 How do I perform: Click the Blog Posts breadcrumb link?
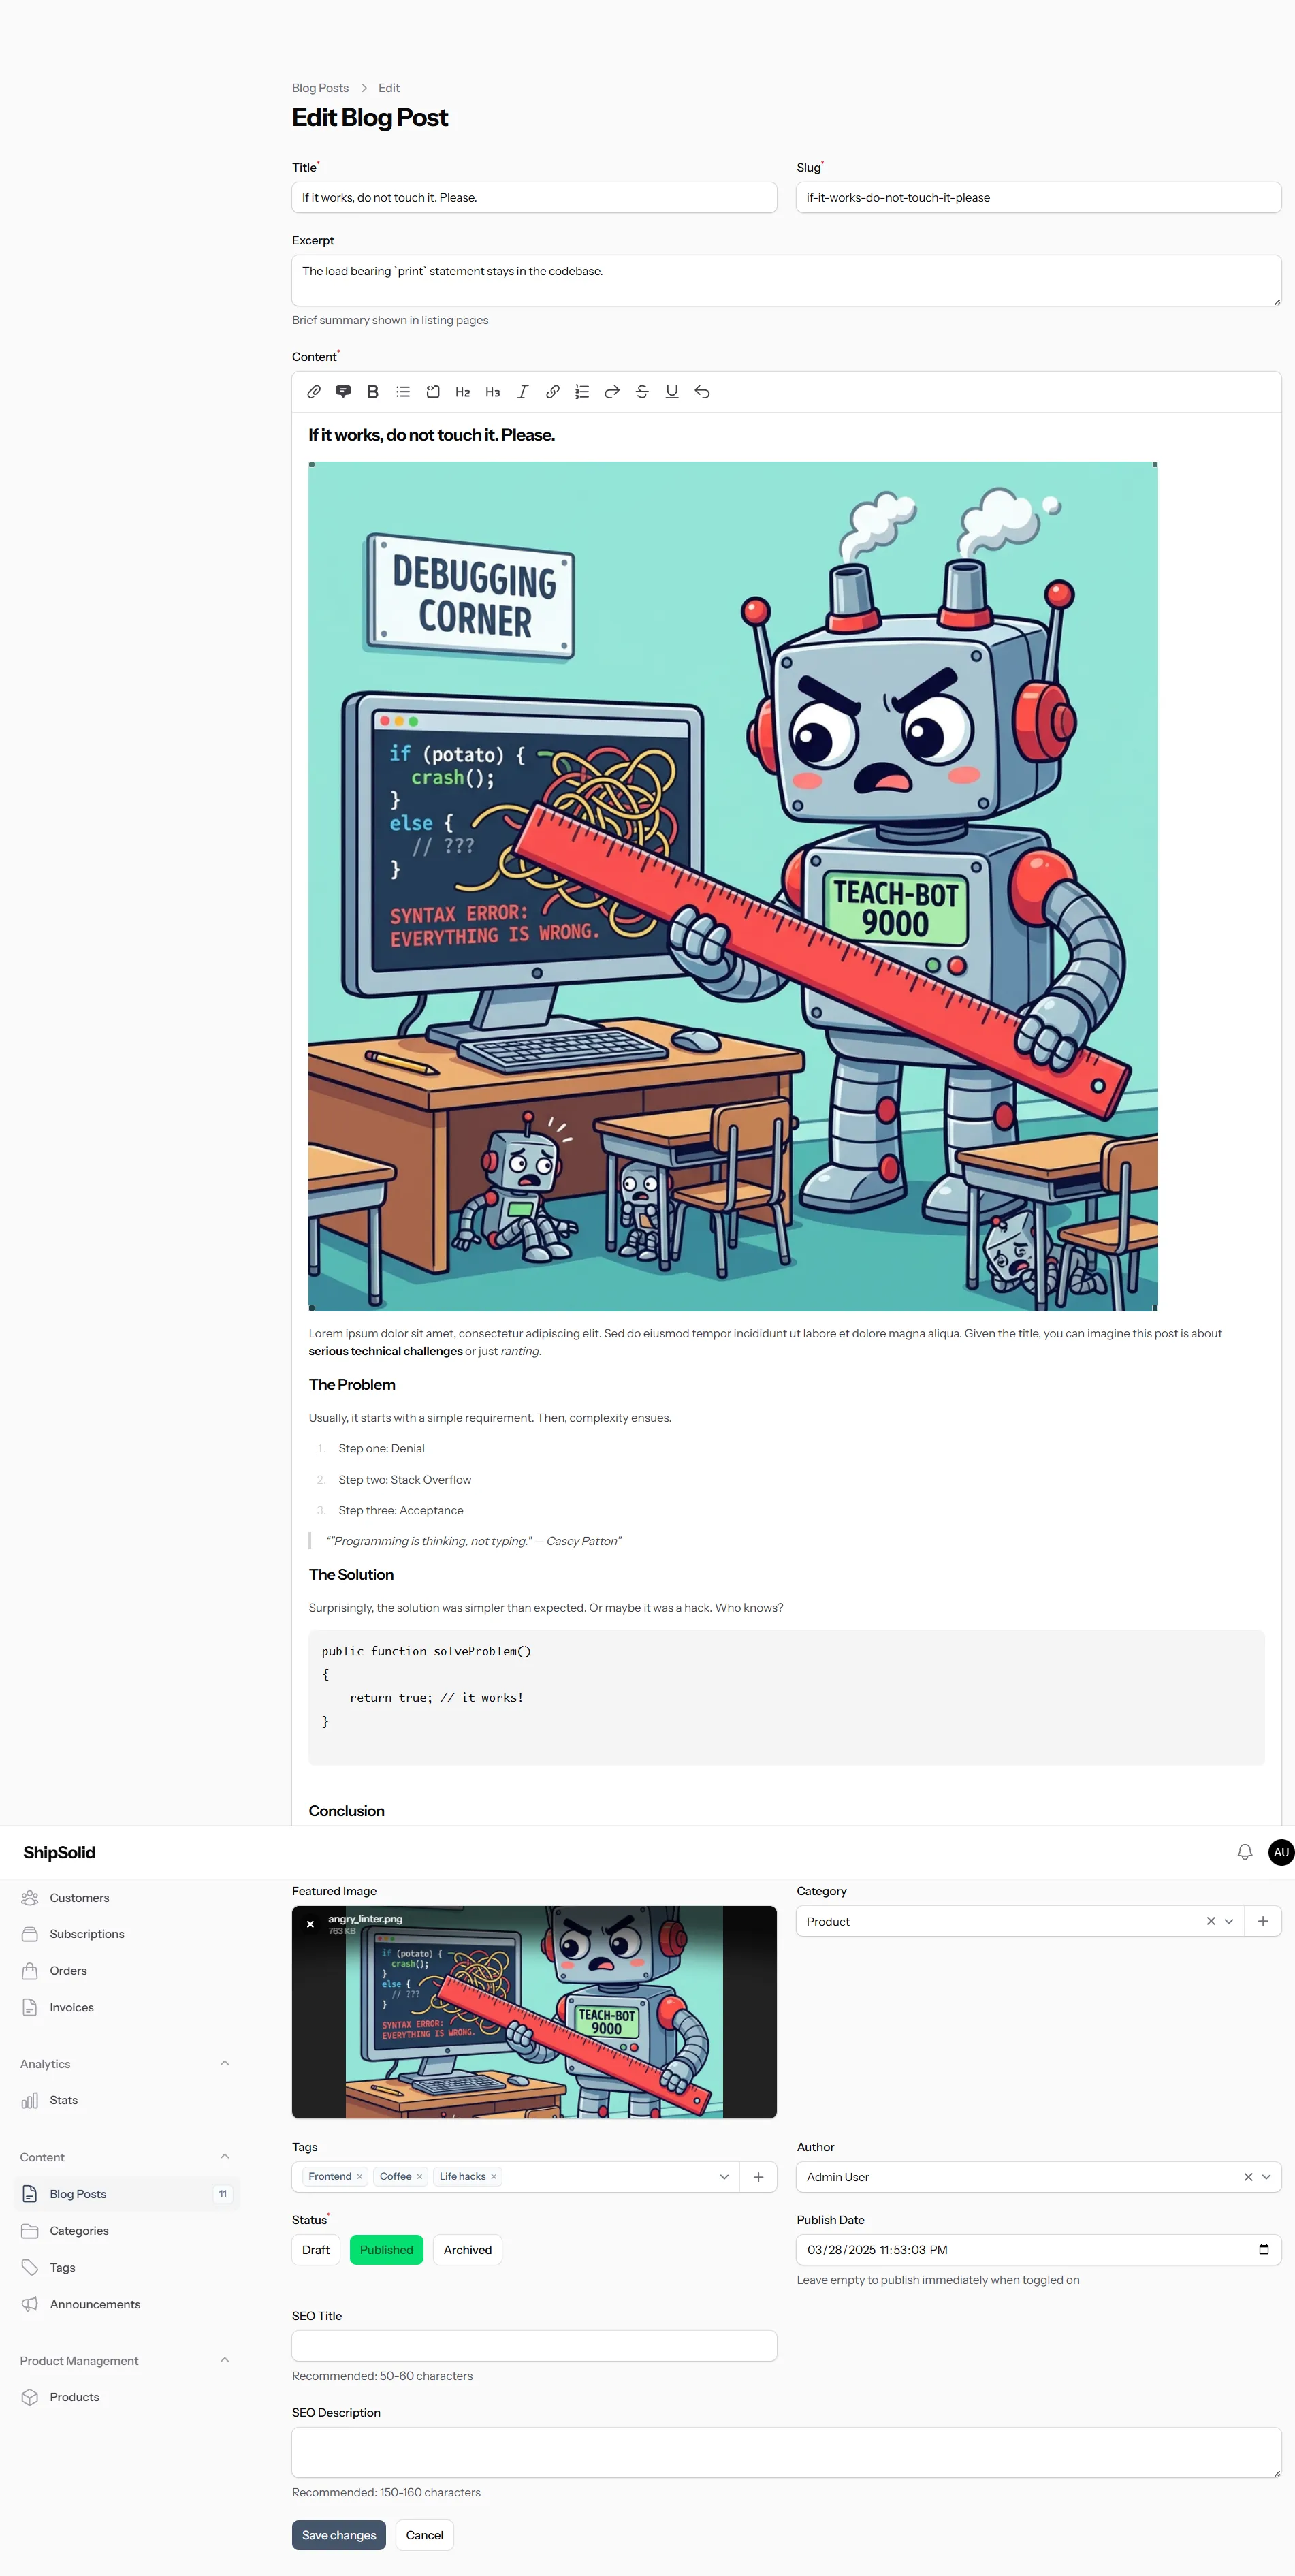[x=320, y=88]
